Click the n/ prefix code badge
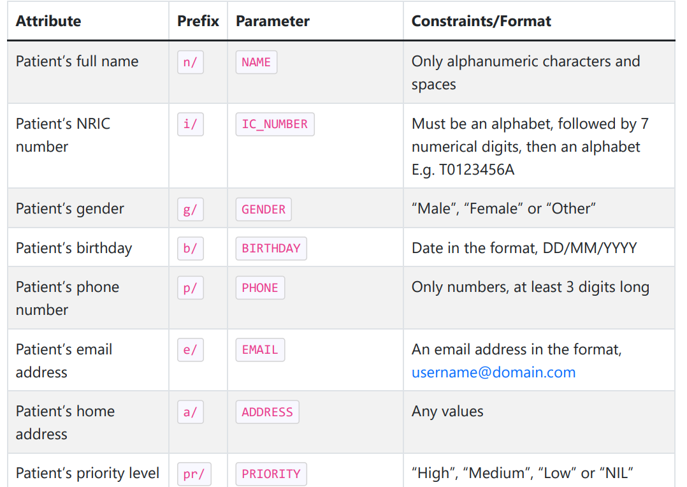Screen dimensions: 687x487 point(190,62)
